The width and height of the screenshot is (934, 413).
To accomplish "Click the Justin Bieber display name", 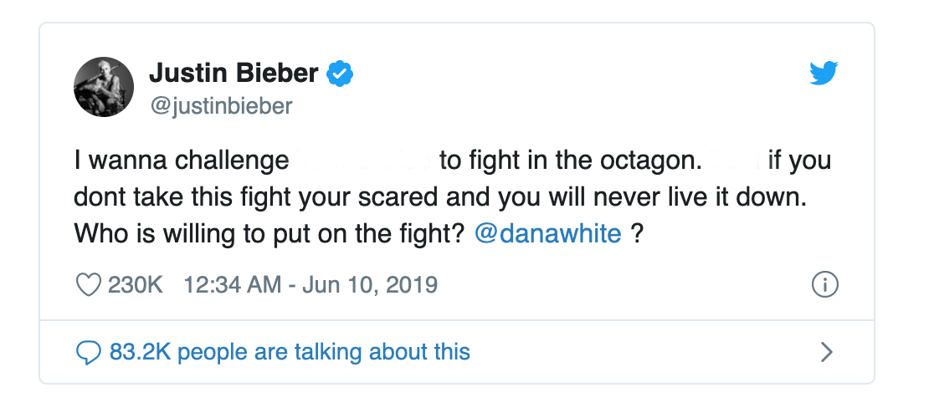I will pos(233,74).
